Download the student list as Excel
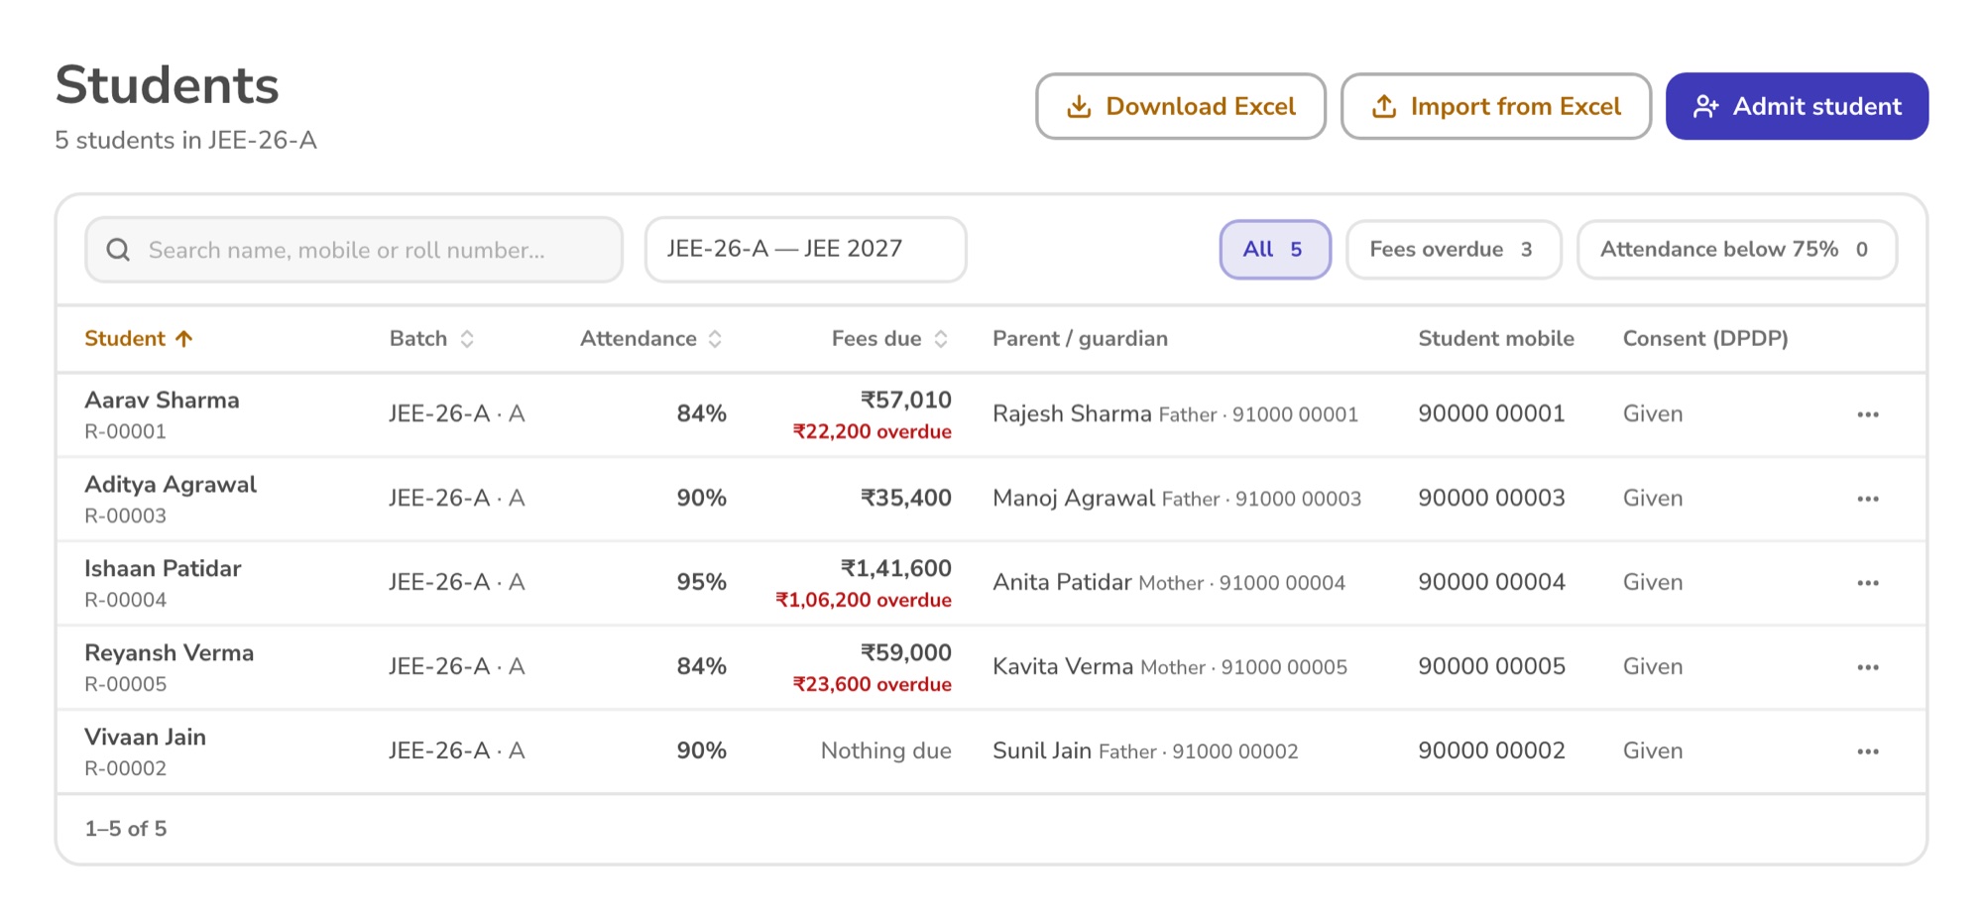Image resolution: width=1983 pixels, height=922 pixels. pos(1181,106)
